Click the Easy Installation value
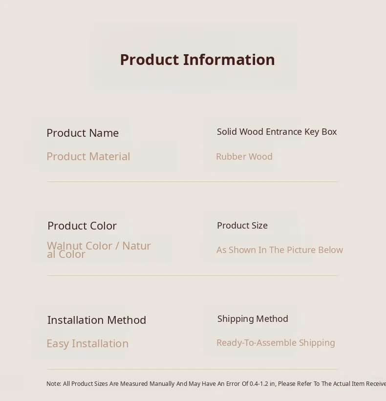386x401 pixels. [87, 343]
